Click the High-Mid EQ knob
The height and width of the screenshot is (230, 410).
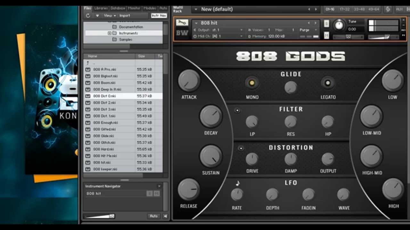pos(372,156)
